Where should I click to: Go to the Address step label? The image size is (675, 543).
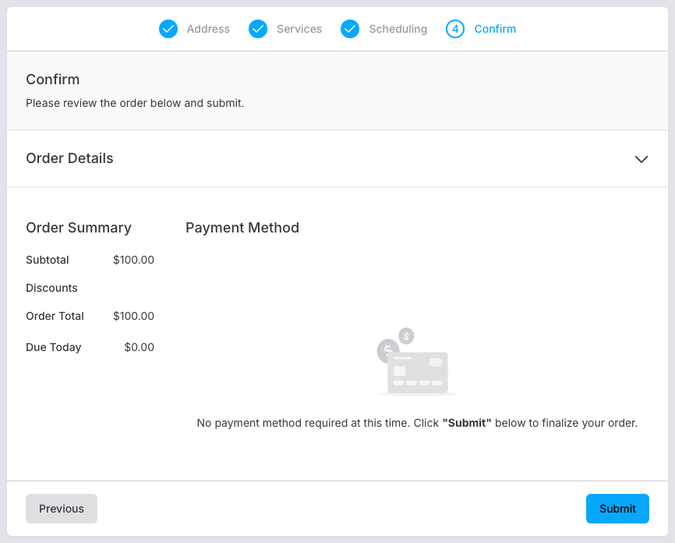(x=208, y=29)
